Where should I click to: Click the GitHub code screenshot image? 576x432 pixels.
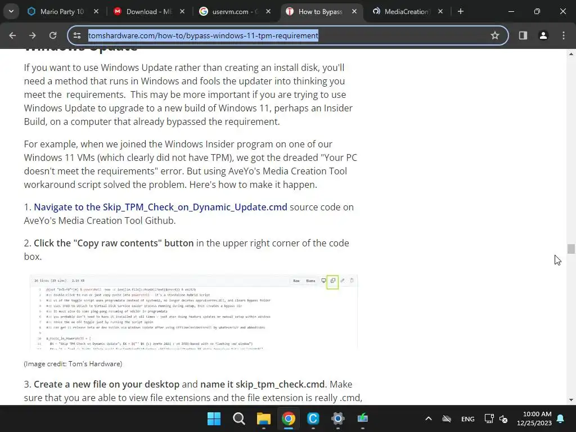(x=193, y=312)
